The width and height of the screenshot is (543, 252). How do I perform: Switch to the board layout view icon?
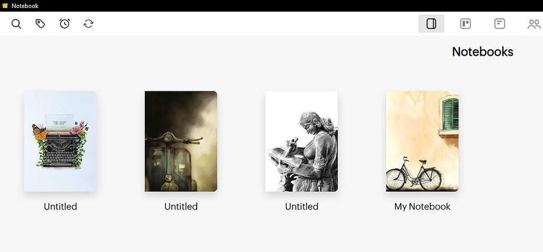tap(466, 23)
